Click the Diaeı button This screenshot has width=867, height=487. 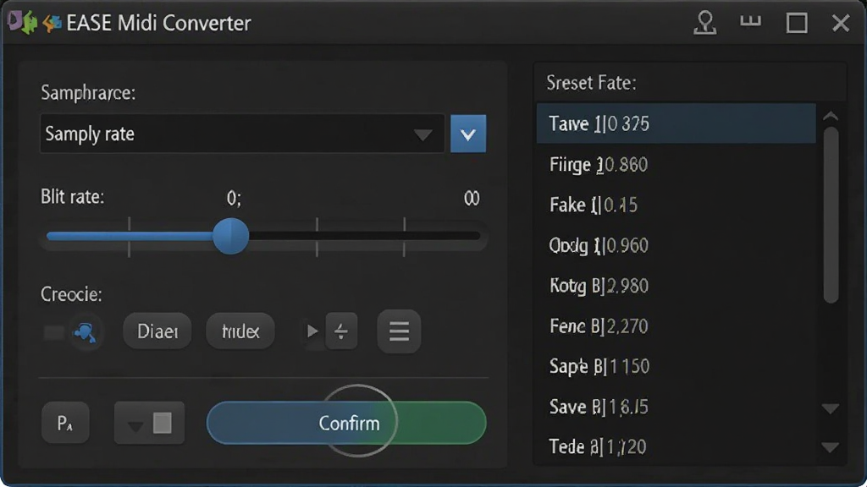157,331
